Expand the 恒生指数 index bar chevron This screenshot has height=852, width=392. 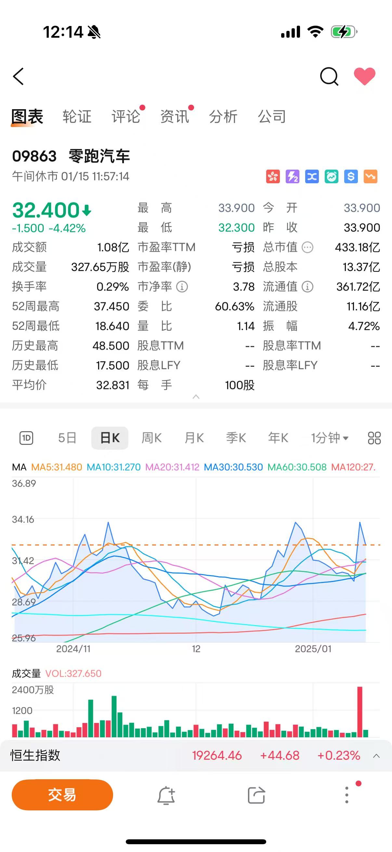[x=376, y=756]
